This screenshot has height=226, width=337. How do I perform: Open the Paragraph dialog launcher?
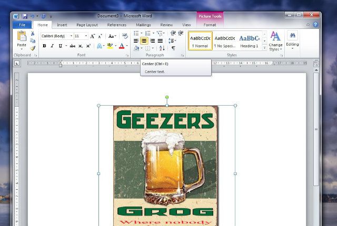pos(182,56)
